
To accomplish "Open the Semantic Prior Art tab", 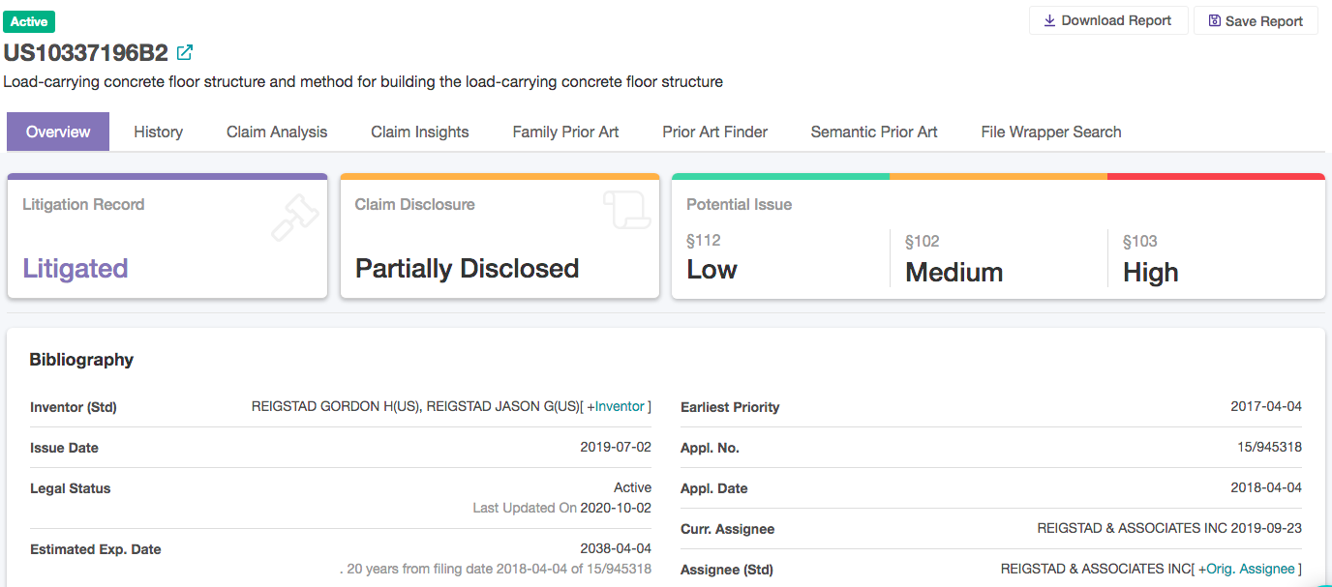I will pyautogui.click(x=874, y=132).
